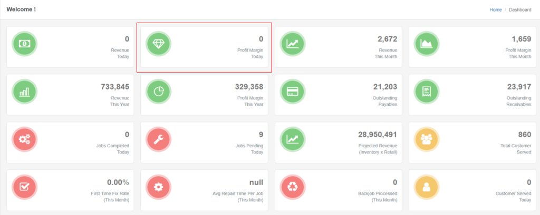Click the Profit Margin This Year pie chart icon

point(159,92)
